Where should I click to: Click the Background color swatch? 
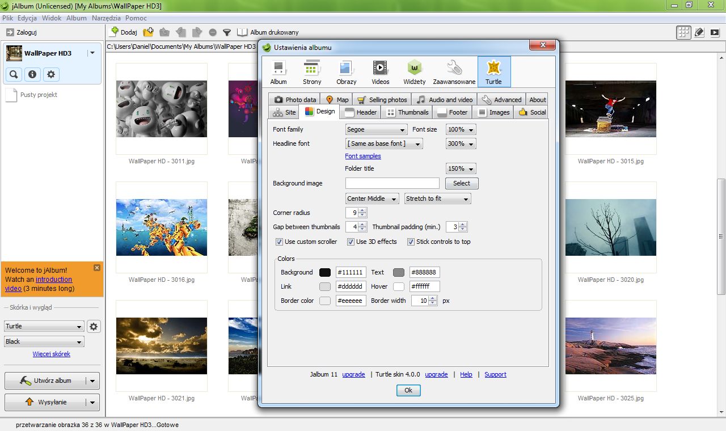[325, 273]
